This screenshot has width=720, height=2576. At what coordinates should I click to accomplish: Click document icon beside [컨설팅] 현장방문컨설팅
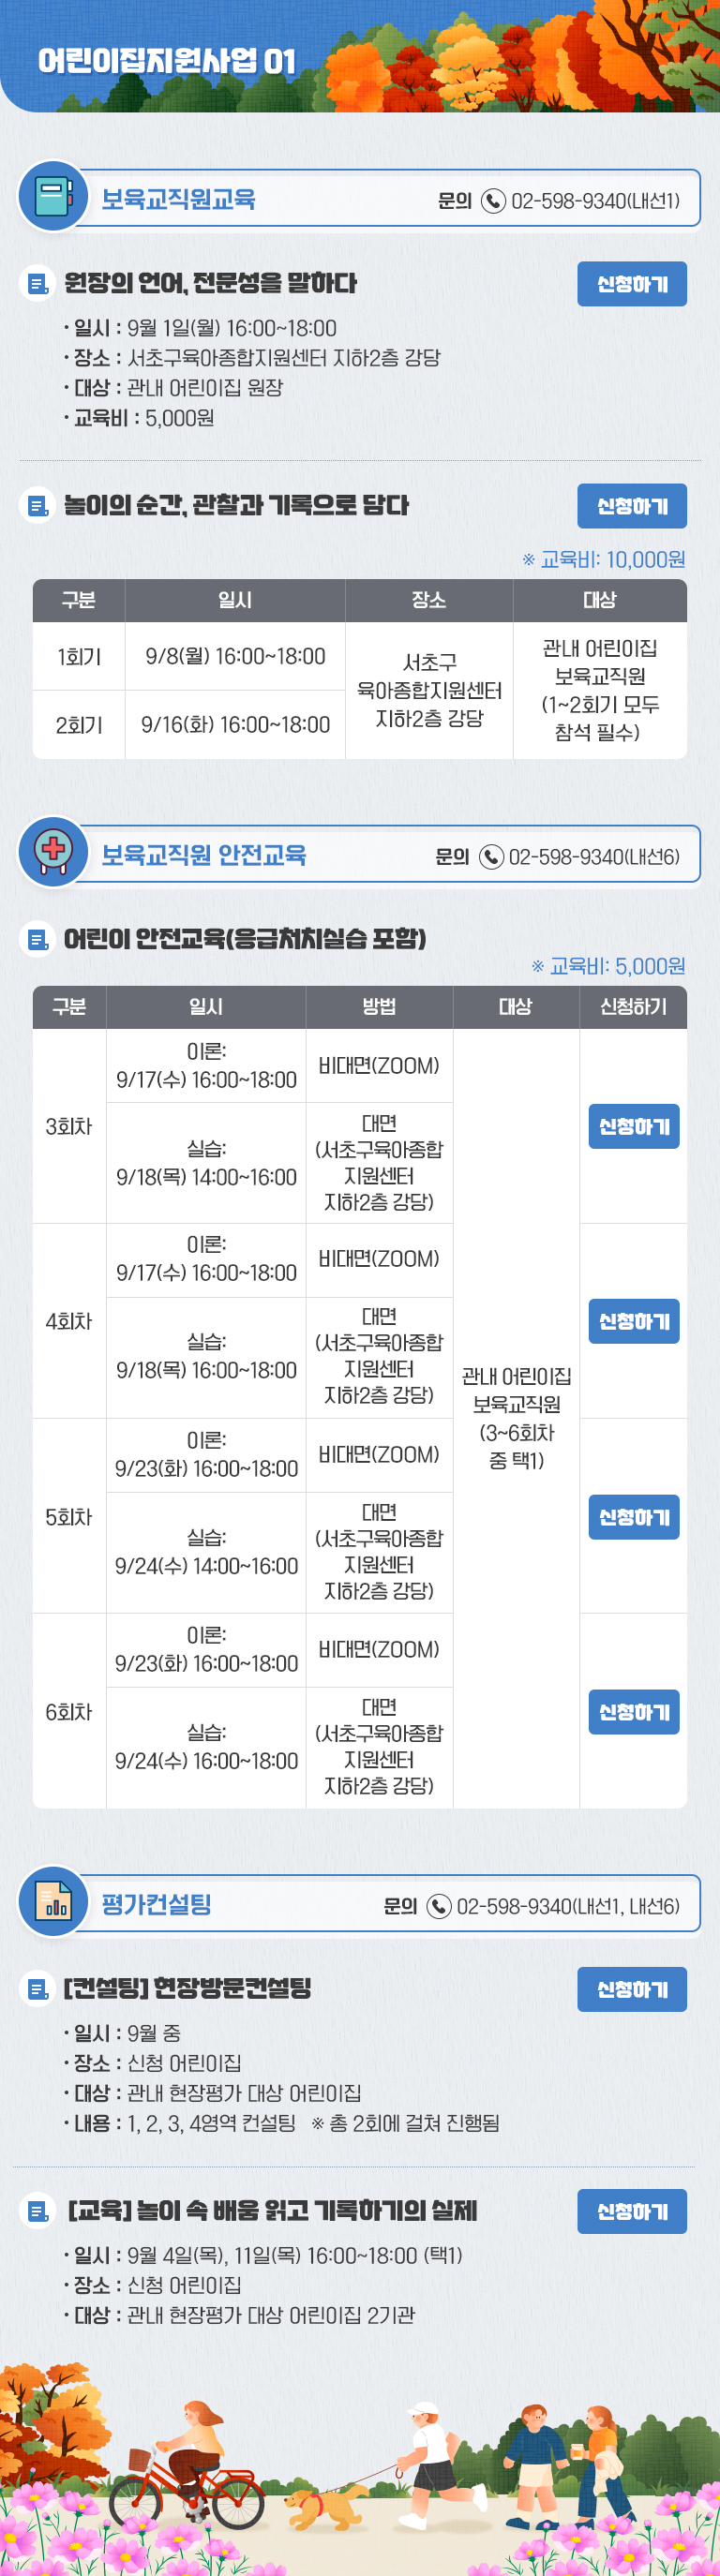tap(37, 1989)
